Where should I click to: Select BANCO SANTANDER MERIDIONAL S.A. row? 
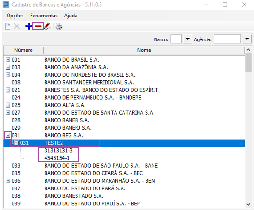[x=124, y=83]
